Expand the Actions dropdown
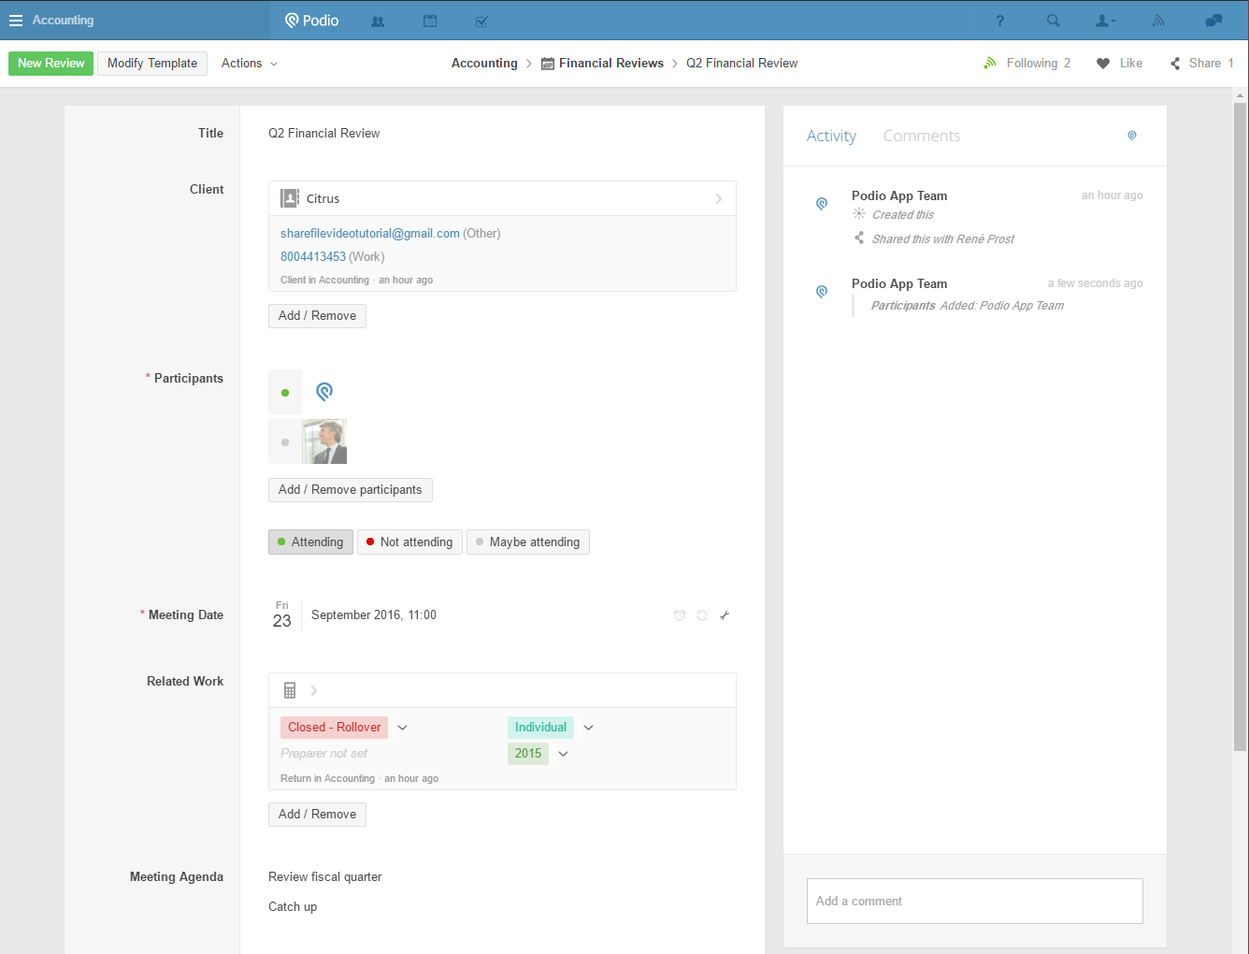Viewport: 1249px width, 954px height. click(249, 64)
